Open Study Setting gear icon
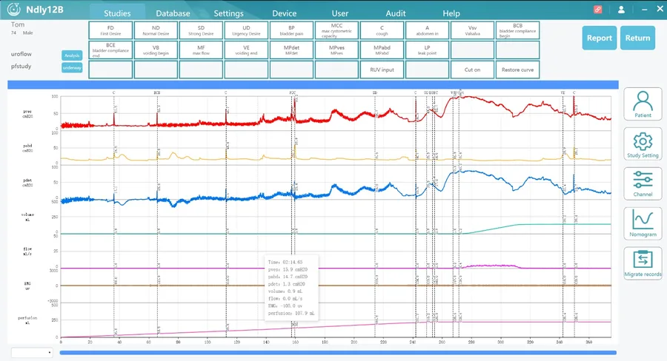The width and height of the screenshot is (667, 361). [643, 144]
